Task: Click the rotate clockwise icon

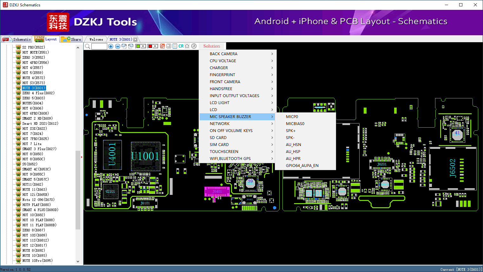Action: [x=124, y=46]
